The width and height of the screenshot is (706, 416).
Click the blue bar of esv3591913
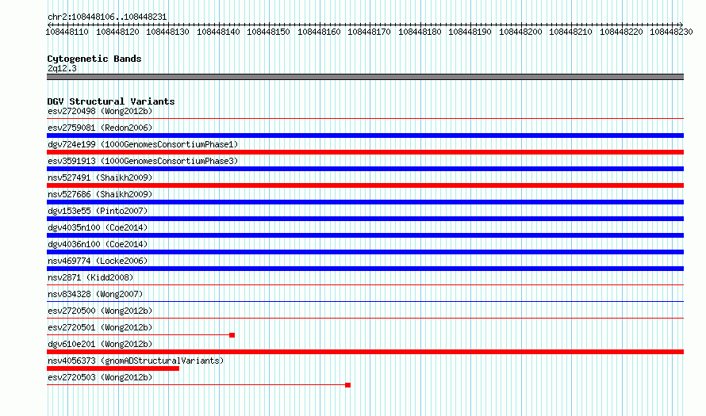pos(365,169)
